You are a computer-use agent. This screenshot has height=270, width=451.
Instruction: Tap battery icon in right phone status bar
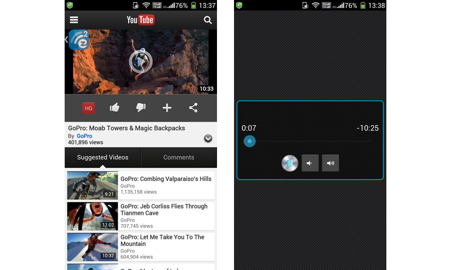(363, 5)
